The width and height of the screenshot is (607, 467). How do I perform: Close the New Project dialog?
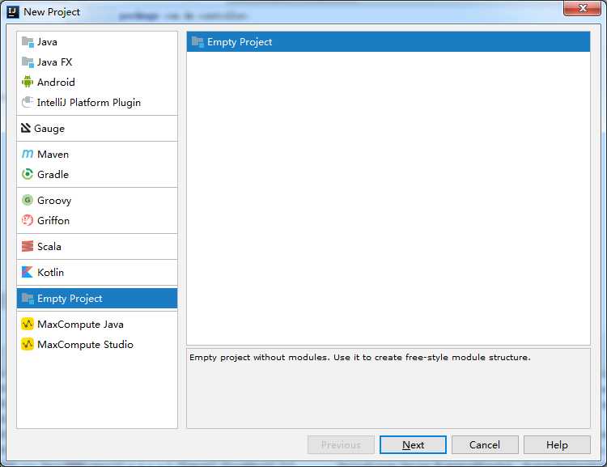pos(582,8)
